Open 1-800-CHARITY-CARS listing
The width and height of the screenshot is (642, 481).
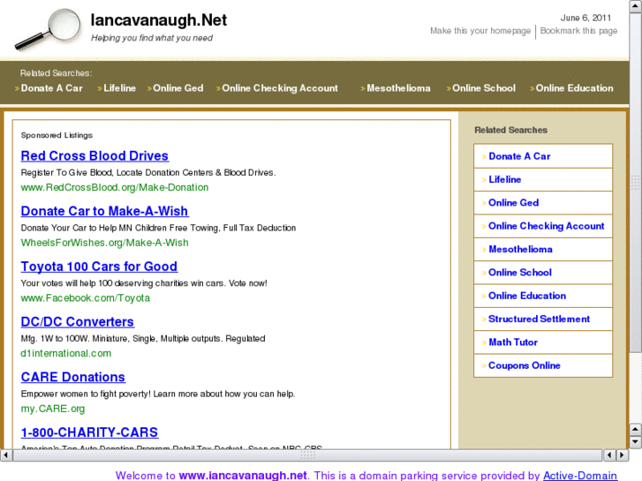point(90,432)
